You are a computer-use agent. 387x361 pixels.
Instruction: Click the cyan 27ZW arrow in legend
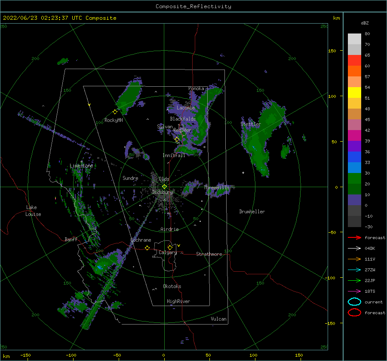(x=354, y=270)
